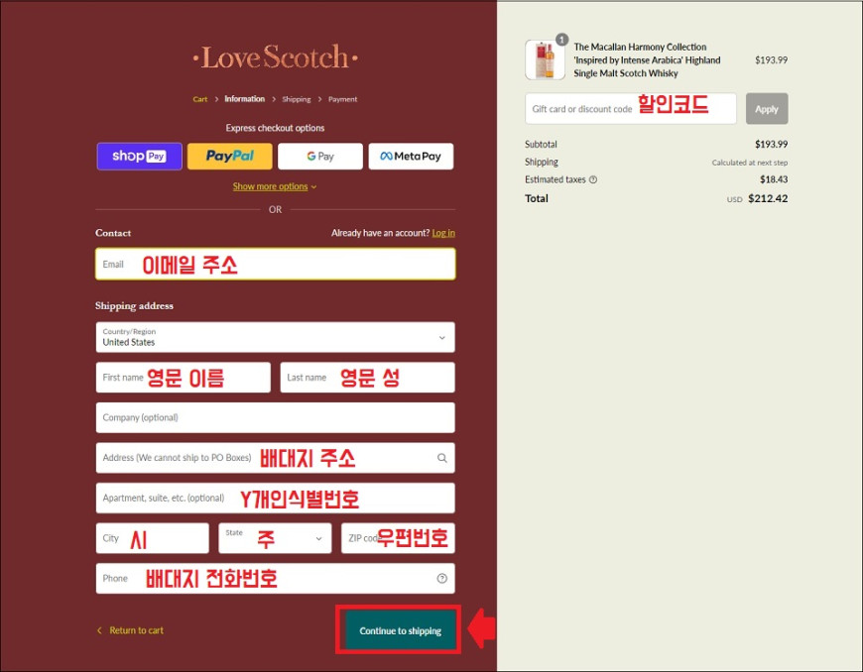Click the Information breadcrumb step
863x672 pixels.
click(244, 99)
